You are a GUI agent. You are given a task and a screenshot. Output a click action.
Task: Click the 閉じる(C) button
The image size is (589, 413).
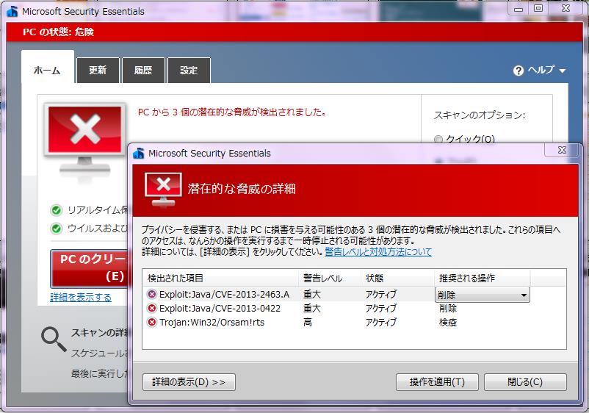tap(525, 382)
